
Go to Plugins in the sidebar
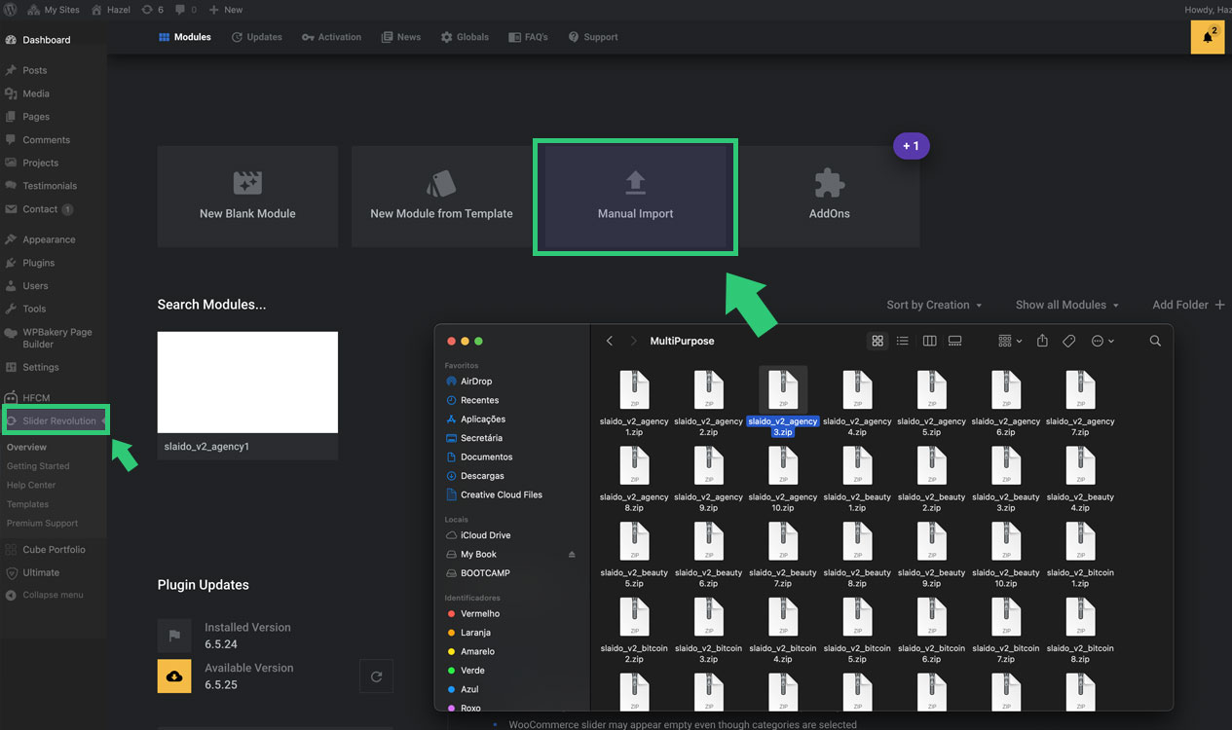(x=39, y=263)
